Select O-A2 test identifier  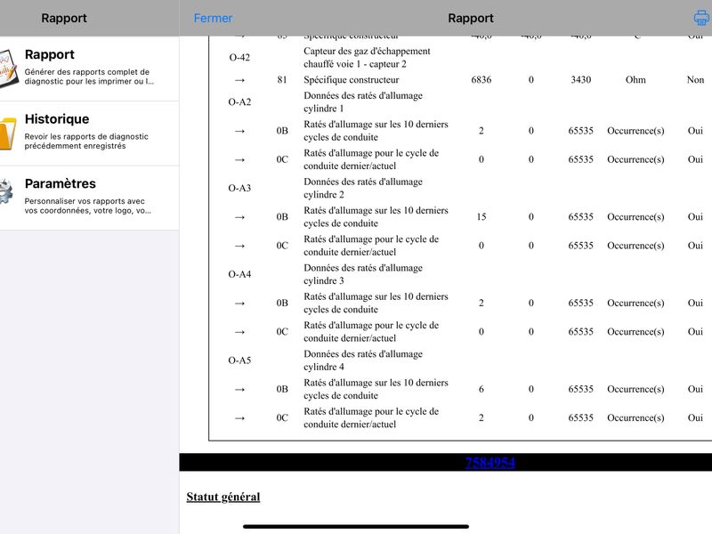click(x=239, y=101)
